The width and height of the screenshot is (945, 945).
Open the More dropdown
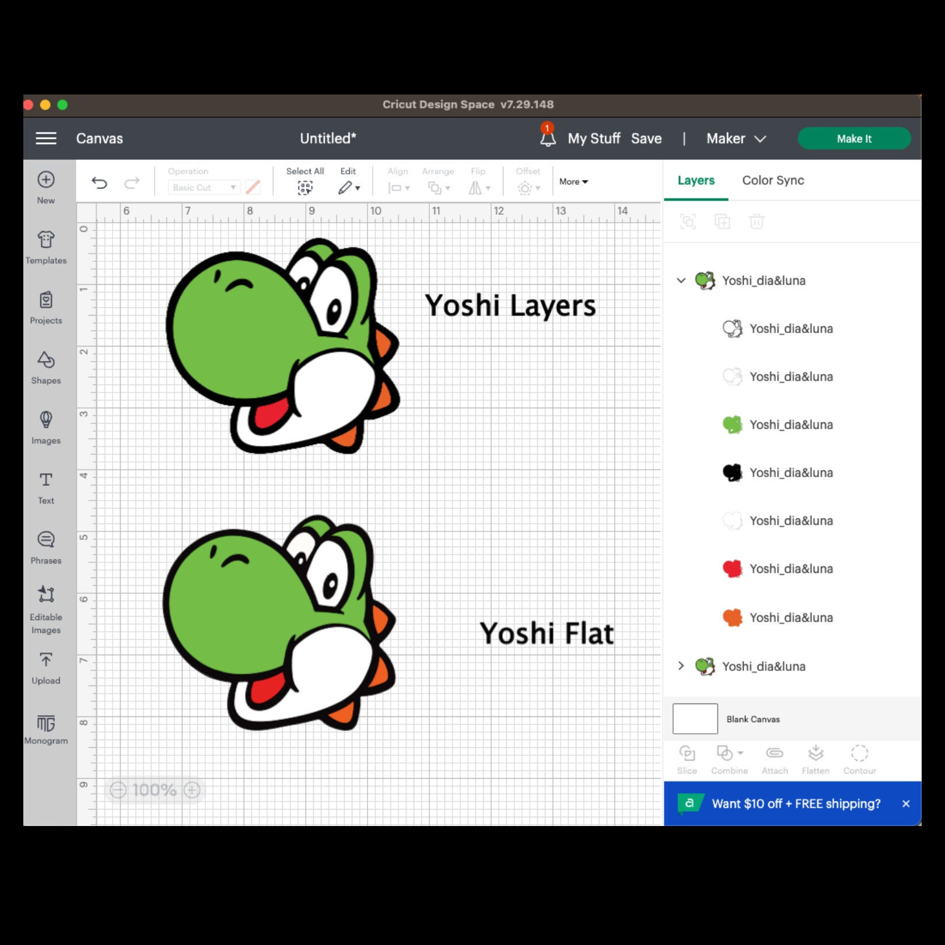573,181
